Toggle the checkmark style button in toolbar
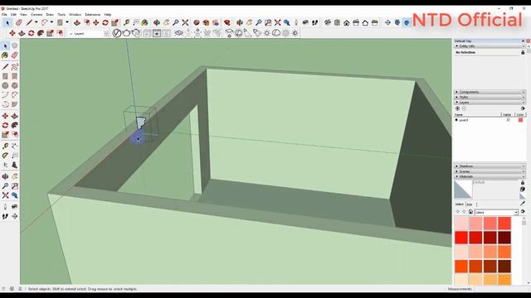Screen dimensions: 531x298 point(116,33)
